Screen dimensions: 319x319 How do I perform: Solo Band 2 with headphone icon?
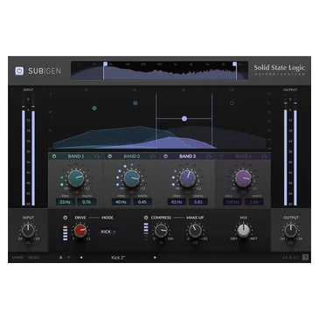(153, 156)
